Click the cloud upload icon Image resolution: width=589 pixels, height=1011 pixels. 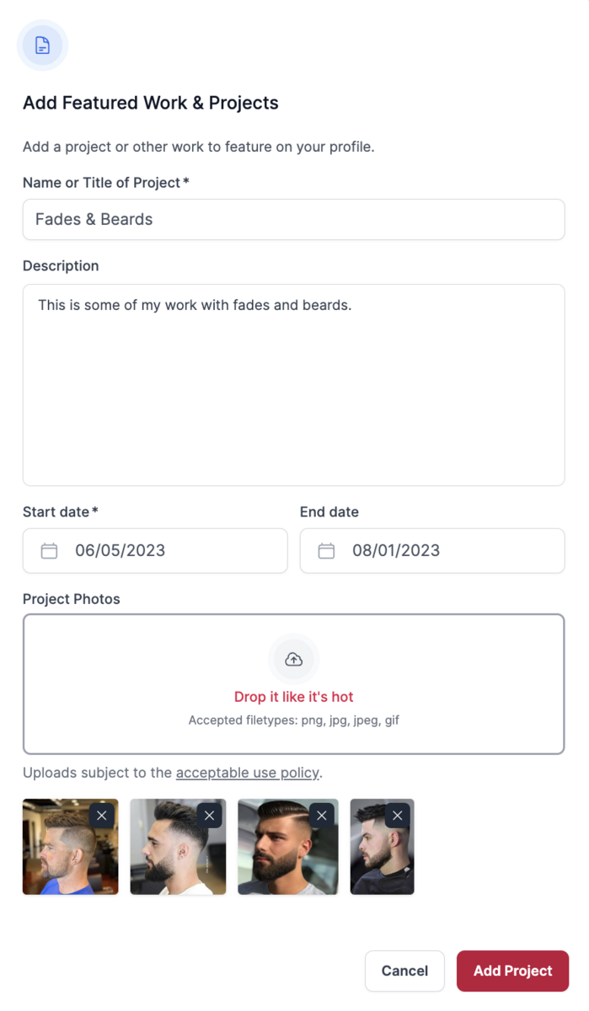point(293,659)
